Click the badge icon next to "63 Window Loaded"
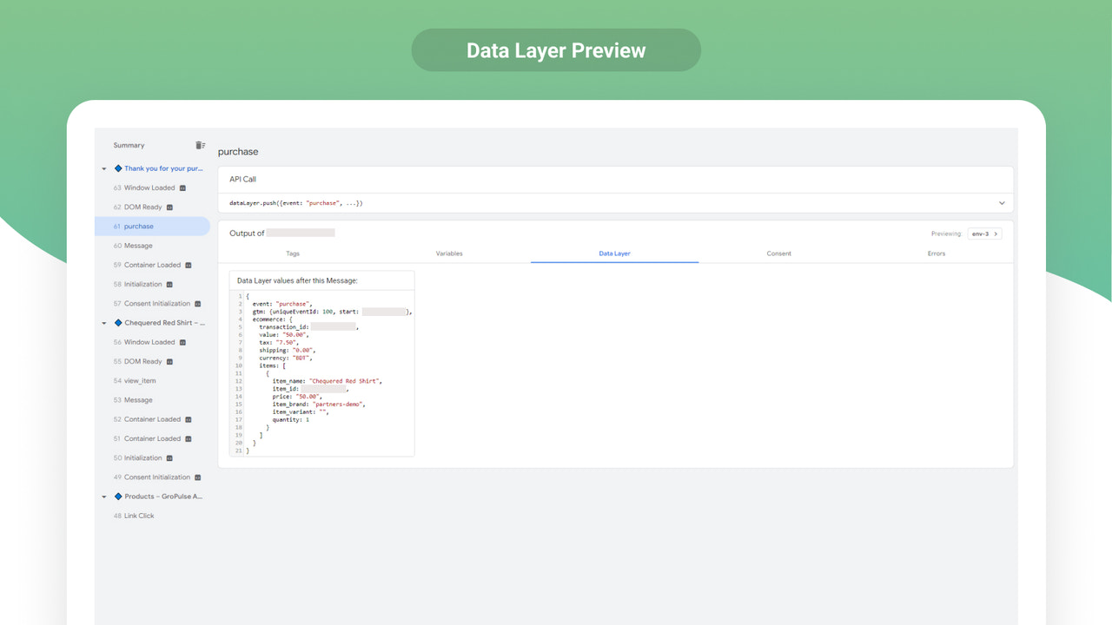 (x=182, y=187)
